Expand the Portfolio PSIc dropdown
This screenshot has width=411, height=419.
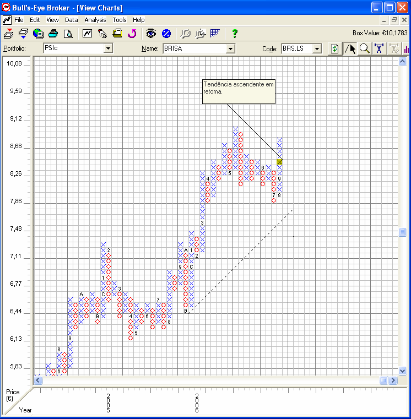point(108,48)
